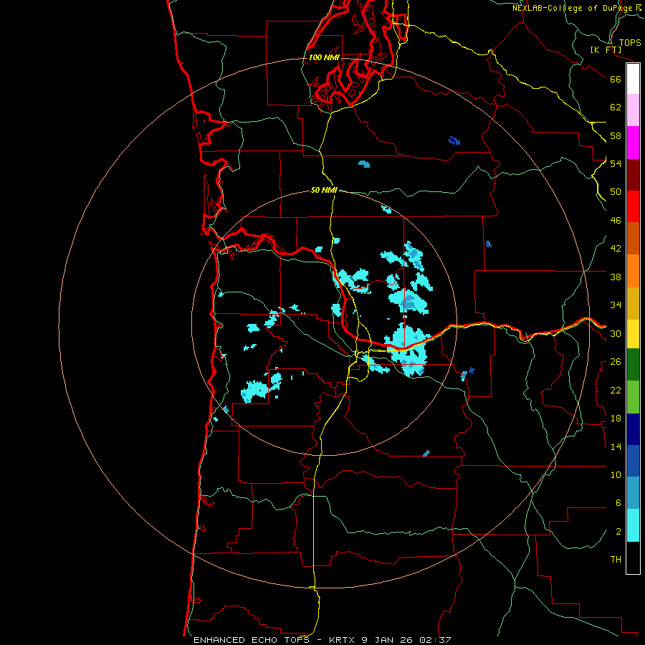Image resolution: width=645 pixels, height=645 pixels.
Task: Select the dark red 50-54 kft swatch
Action: click(633, 175)
